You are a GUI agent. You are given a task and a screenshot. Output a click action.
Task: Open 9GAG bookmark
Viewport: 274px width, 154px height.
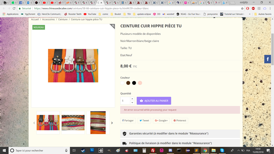click(x=189, y=14)
